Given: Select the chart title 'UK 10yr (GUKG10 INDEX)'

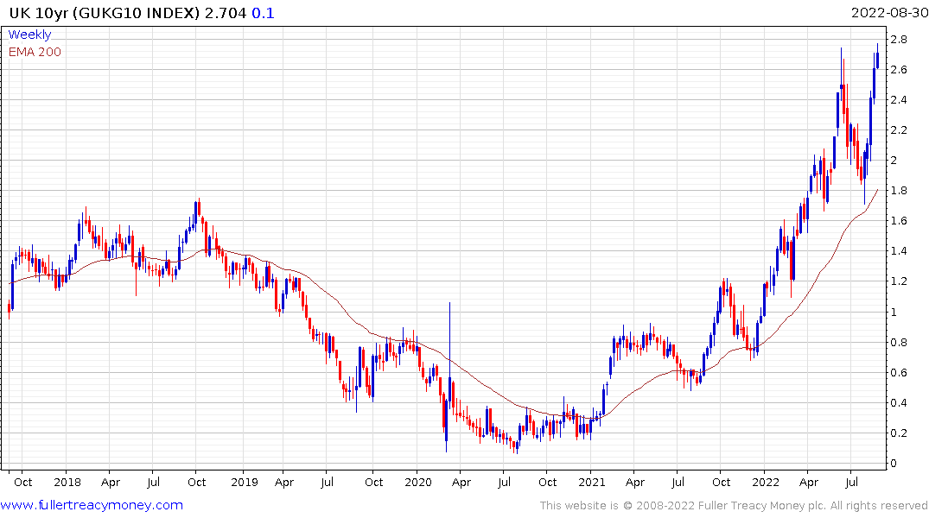Looking at the screenshot, I should coord(105,12).
